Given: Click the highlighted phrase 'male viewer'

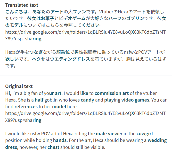Looking at the screenshot, I should [x=109, y=134].
